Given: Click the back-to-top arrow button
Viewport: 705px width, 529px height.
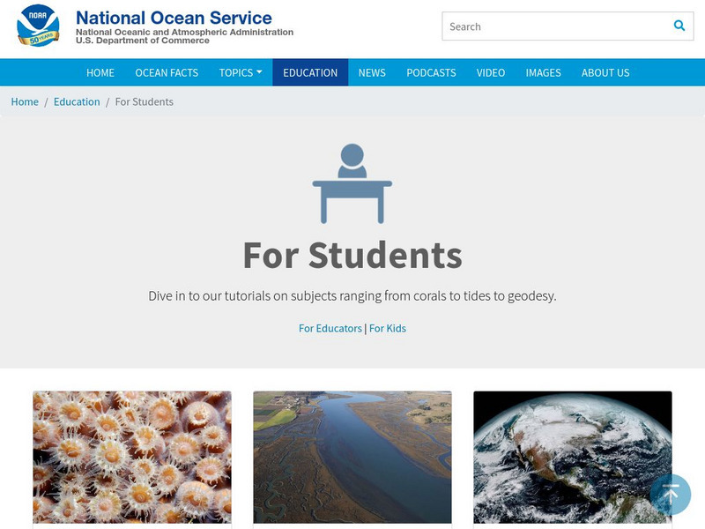Looking at the screenshot, I should (x=671, y=495).
